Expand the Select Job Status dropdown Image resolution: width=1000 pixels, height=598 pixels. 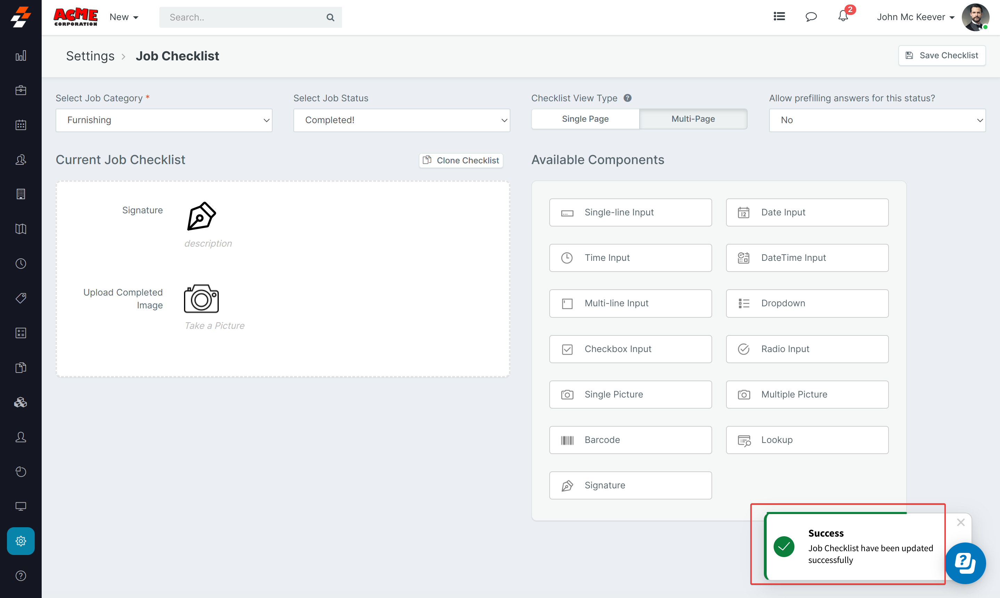coord(401,120)
